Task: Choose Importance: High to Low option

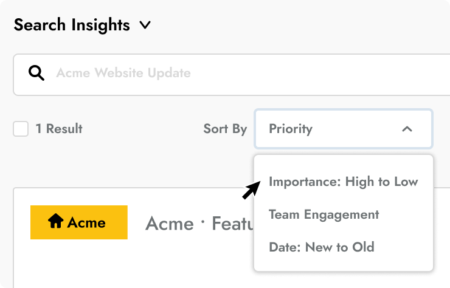Action: 343,182
